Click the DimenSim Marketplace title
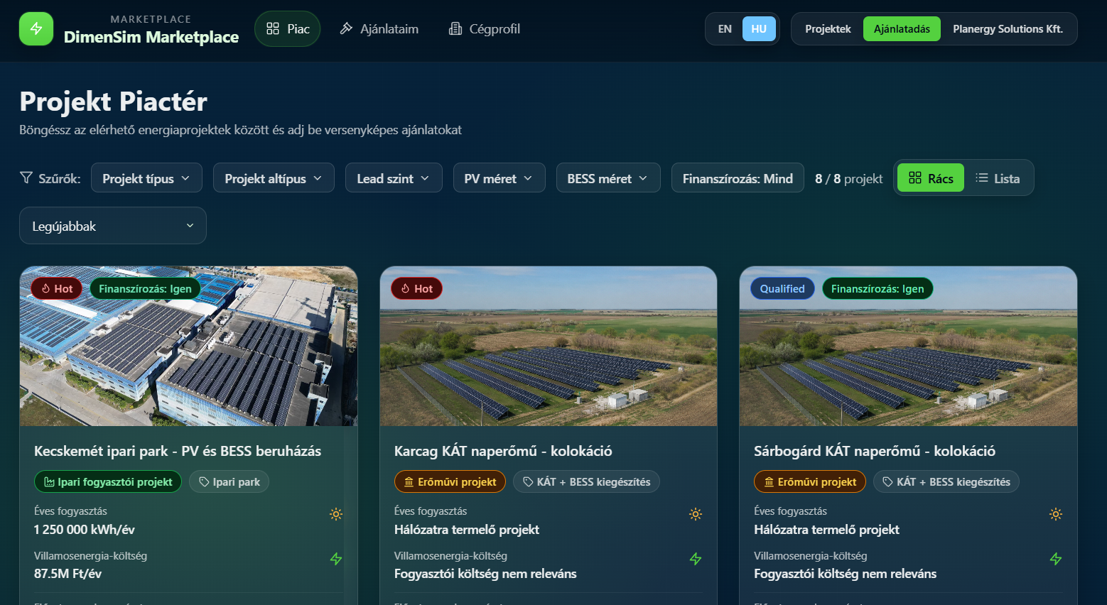The height and width of the screenshot is (605, 1107). (x=151, y=37)
